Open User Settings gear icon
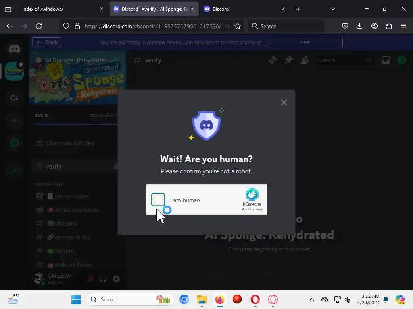Image resolution: width=413 pixels, height=309 pixels. (116, 279)
